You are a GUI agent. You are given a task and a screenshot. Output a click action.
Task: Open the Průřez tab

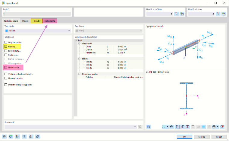[x=25, y=21]
